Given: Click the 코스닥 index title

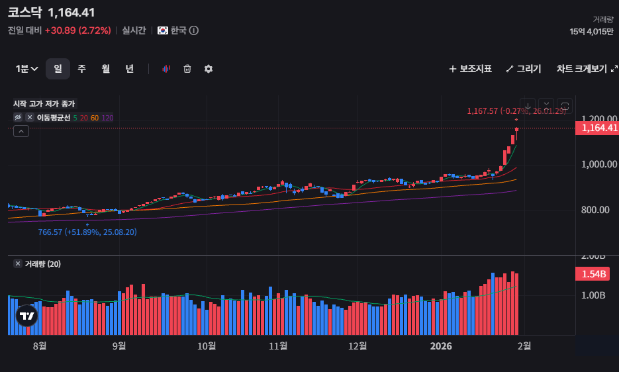Looking at the screenshot, I should tap(24, 12).
